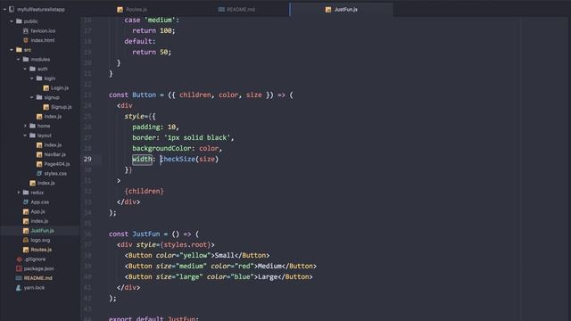Click the logo.svg file icon
This screenshot has width=571, height=321.
(26, 240)
